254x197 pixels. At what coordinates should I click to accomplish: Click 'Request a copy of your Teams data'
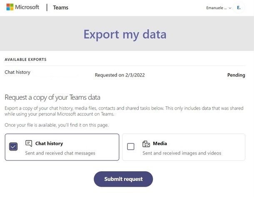pos(52,98)
